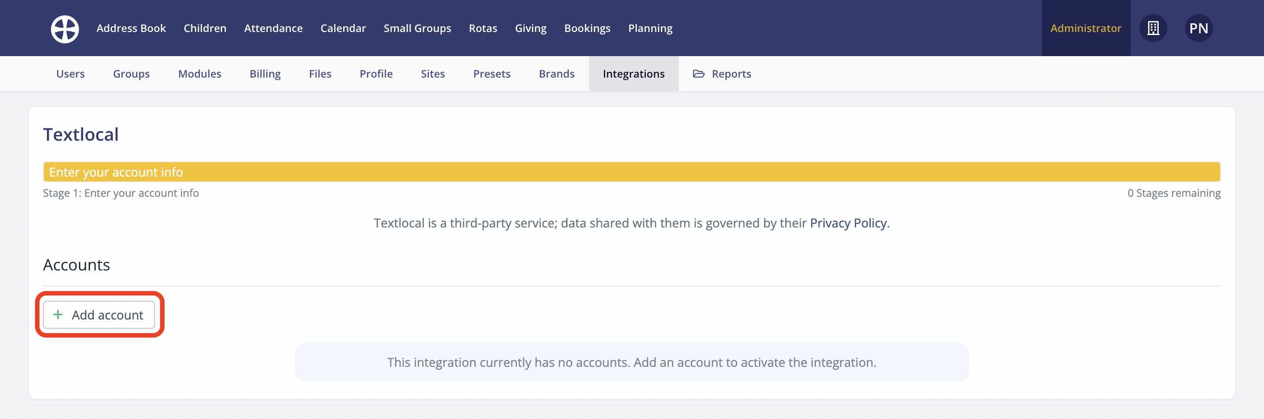The height and width of the screenshot is (419, 1264).
Task: Click the plus icon on Add account
Action: pyautogui.click(x=58, y=315)
